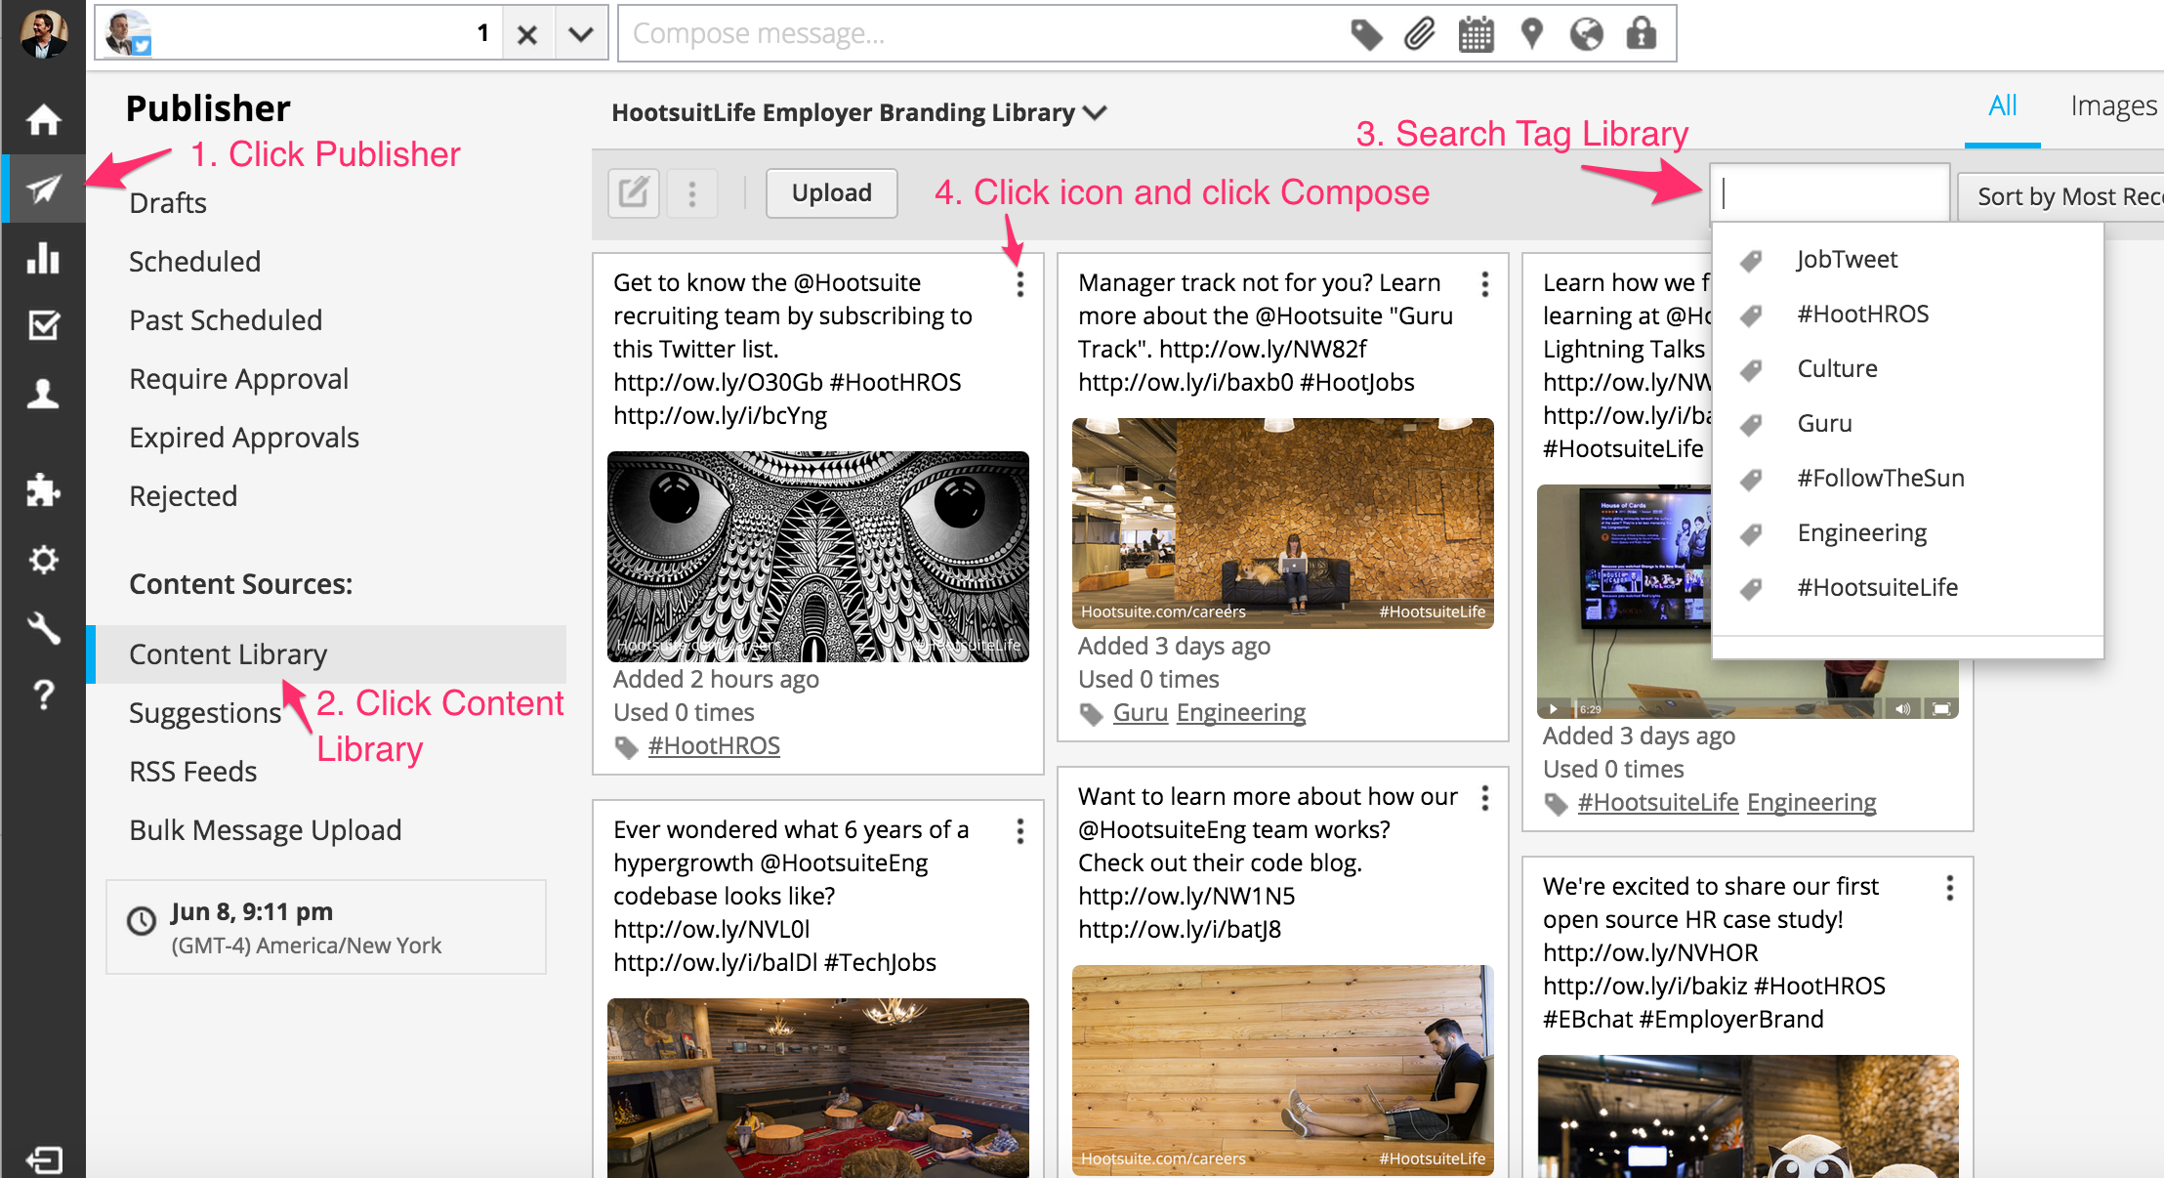Open targeting globe icon in compose box
Image resolution: width=2164 pixels, height=1178 pixels.
[1586, 34]
